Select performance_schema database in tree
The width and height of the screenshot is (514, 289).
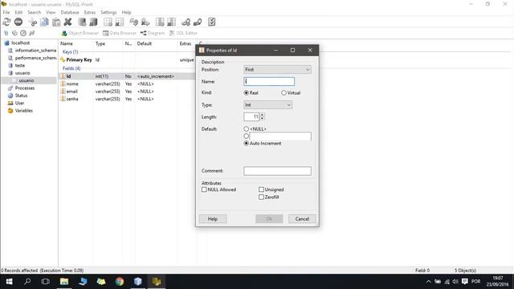coord(35,58)
